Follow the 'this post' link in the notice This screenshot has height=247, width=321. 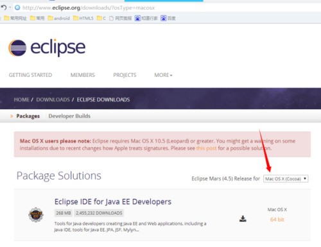206,148
